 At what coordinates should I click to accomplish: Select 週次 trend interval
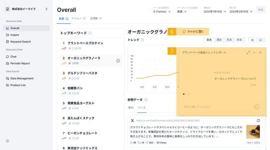pyautogui.click(x=219, y=40)
